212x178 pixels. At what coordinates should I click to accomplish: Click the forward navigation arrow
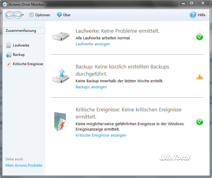[18, 15]
